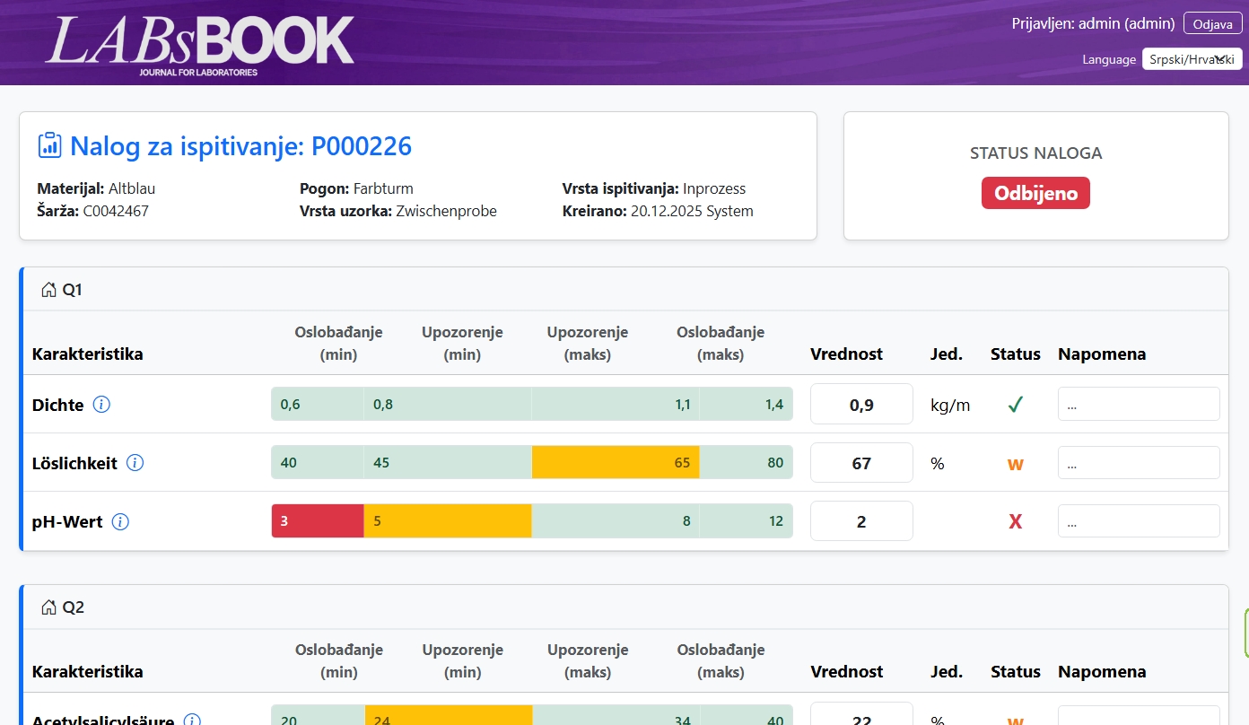Click the Löslichkeit characteristic name
The image size is (1249, 725).
pyautogui.click(x=74, y=463)
